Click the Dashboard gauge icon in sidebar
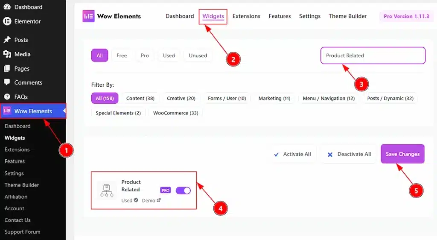 pos(7,7)
